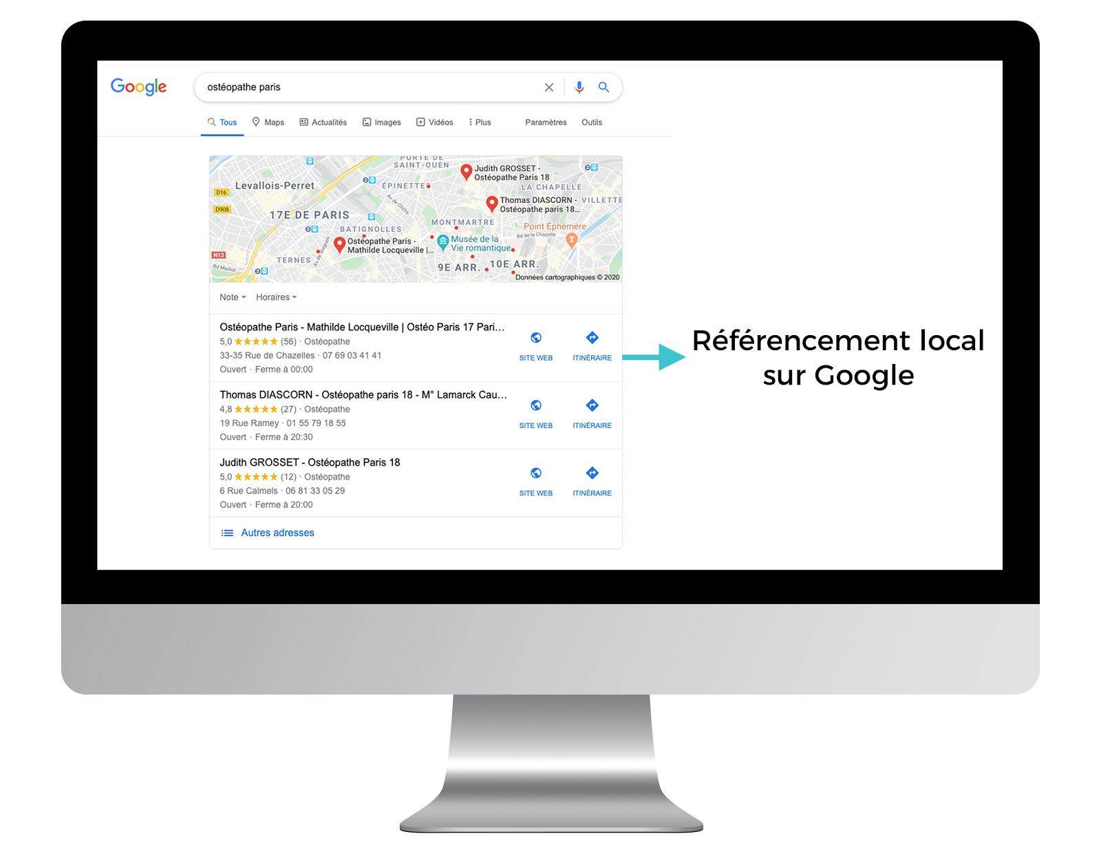Image resolution: width=1101 pixels, height=856 pixels.
Task: Click Thomas DIASCORN map pin
Action: pos(492,204)
